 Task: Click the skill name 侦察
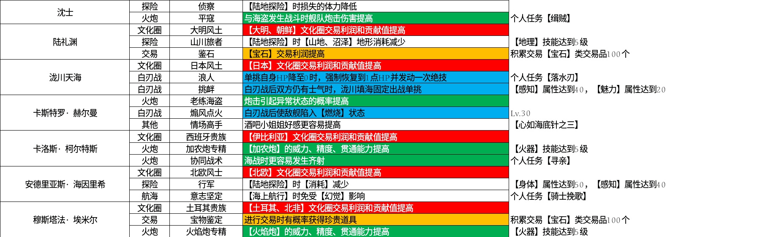pyautogui.click(x=206, y=6)
